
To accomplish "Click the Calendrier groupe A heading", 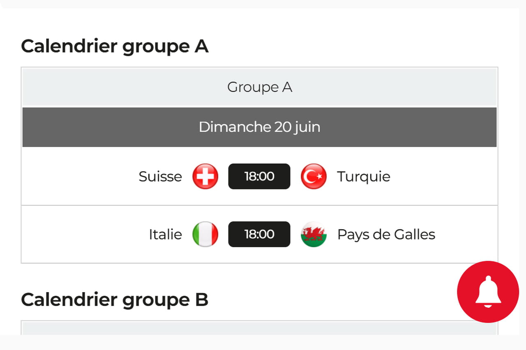I will click(x=115, y=46).
